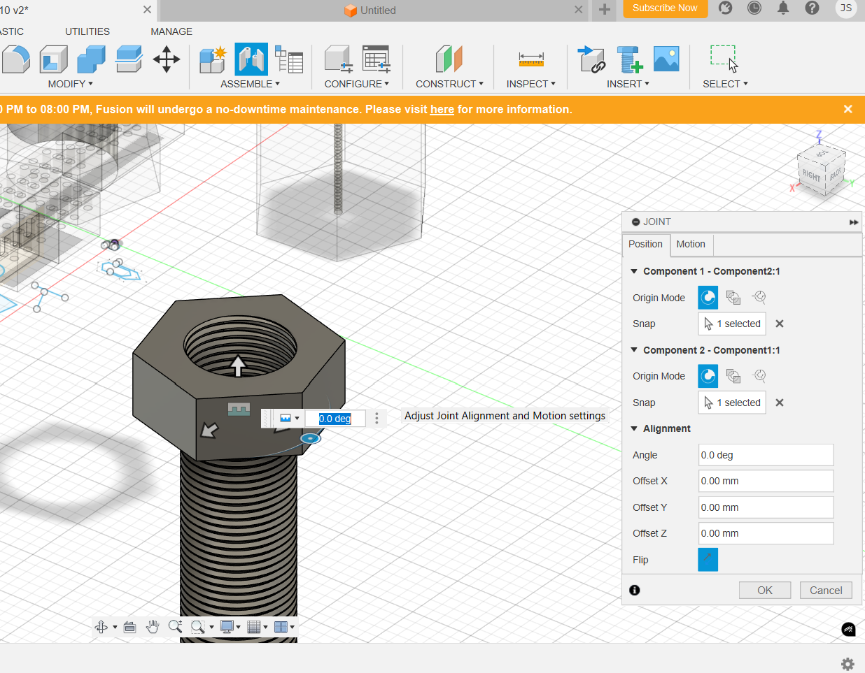
Task: Open Display Settings monitor icon
Action: coord(227,627)
